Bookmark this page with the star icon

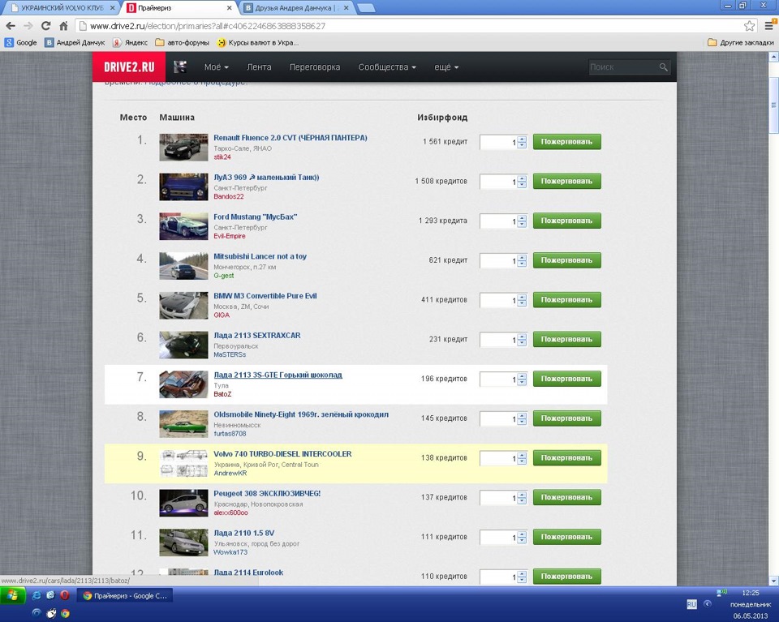tap(749, 26)
